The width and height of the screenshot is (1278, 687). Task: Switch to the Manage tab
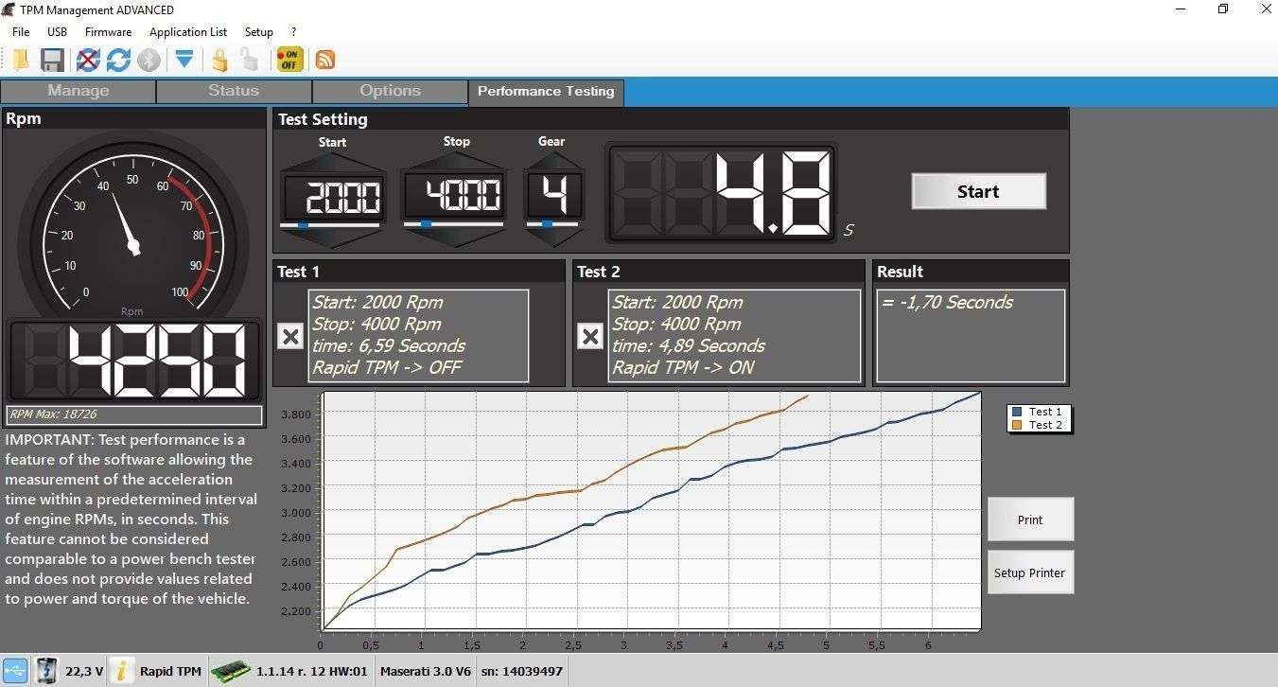tap(79, 91)
